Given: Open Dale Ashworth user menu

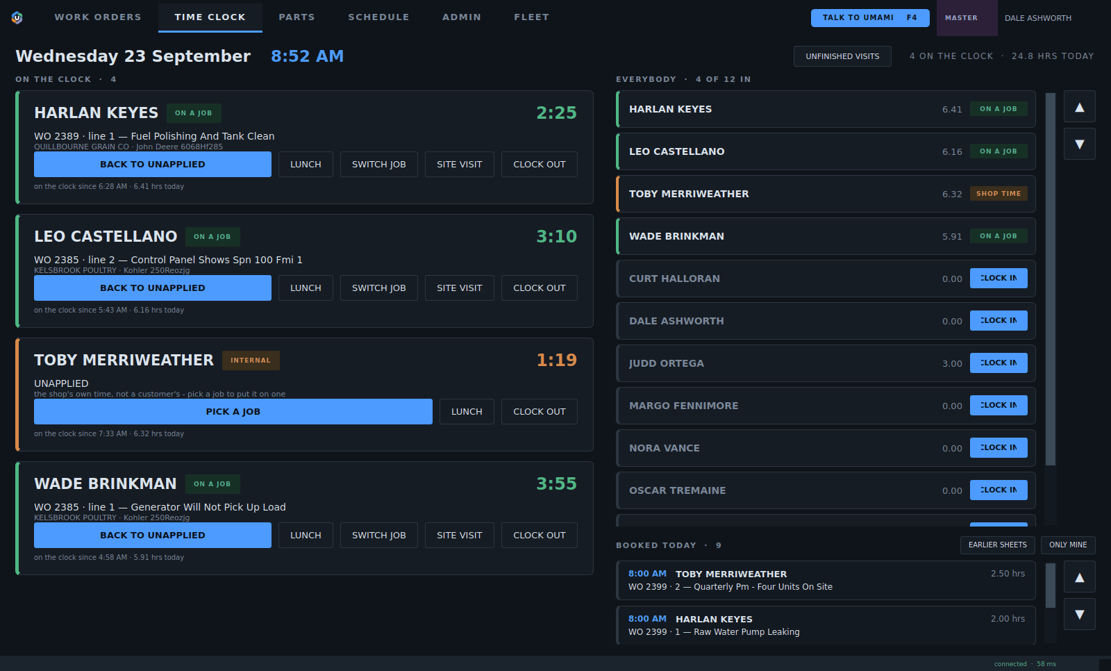Looking at the screenshot, I should 1037,18.
